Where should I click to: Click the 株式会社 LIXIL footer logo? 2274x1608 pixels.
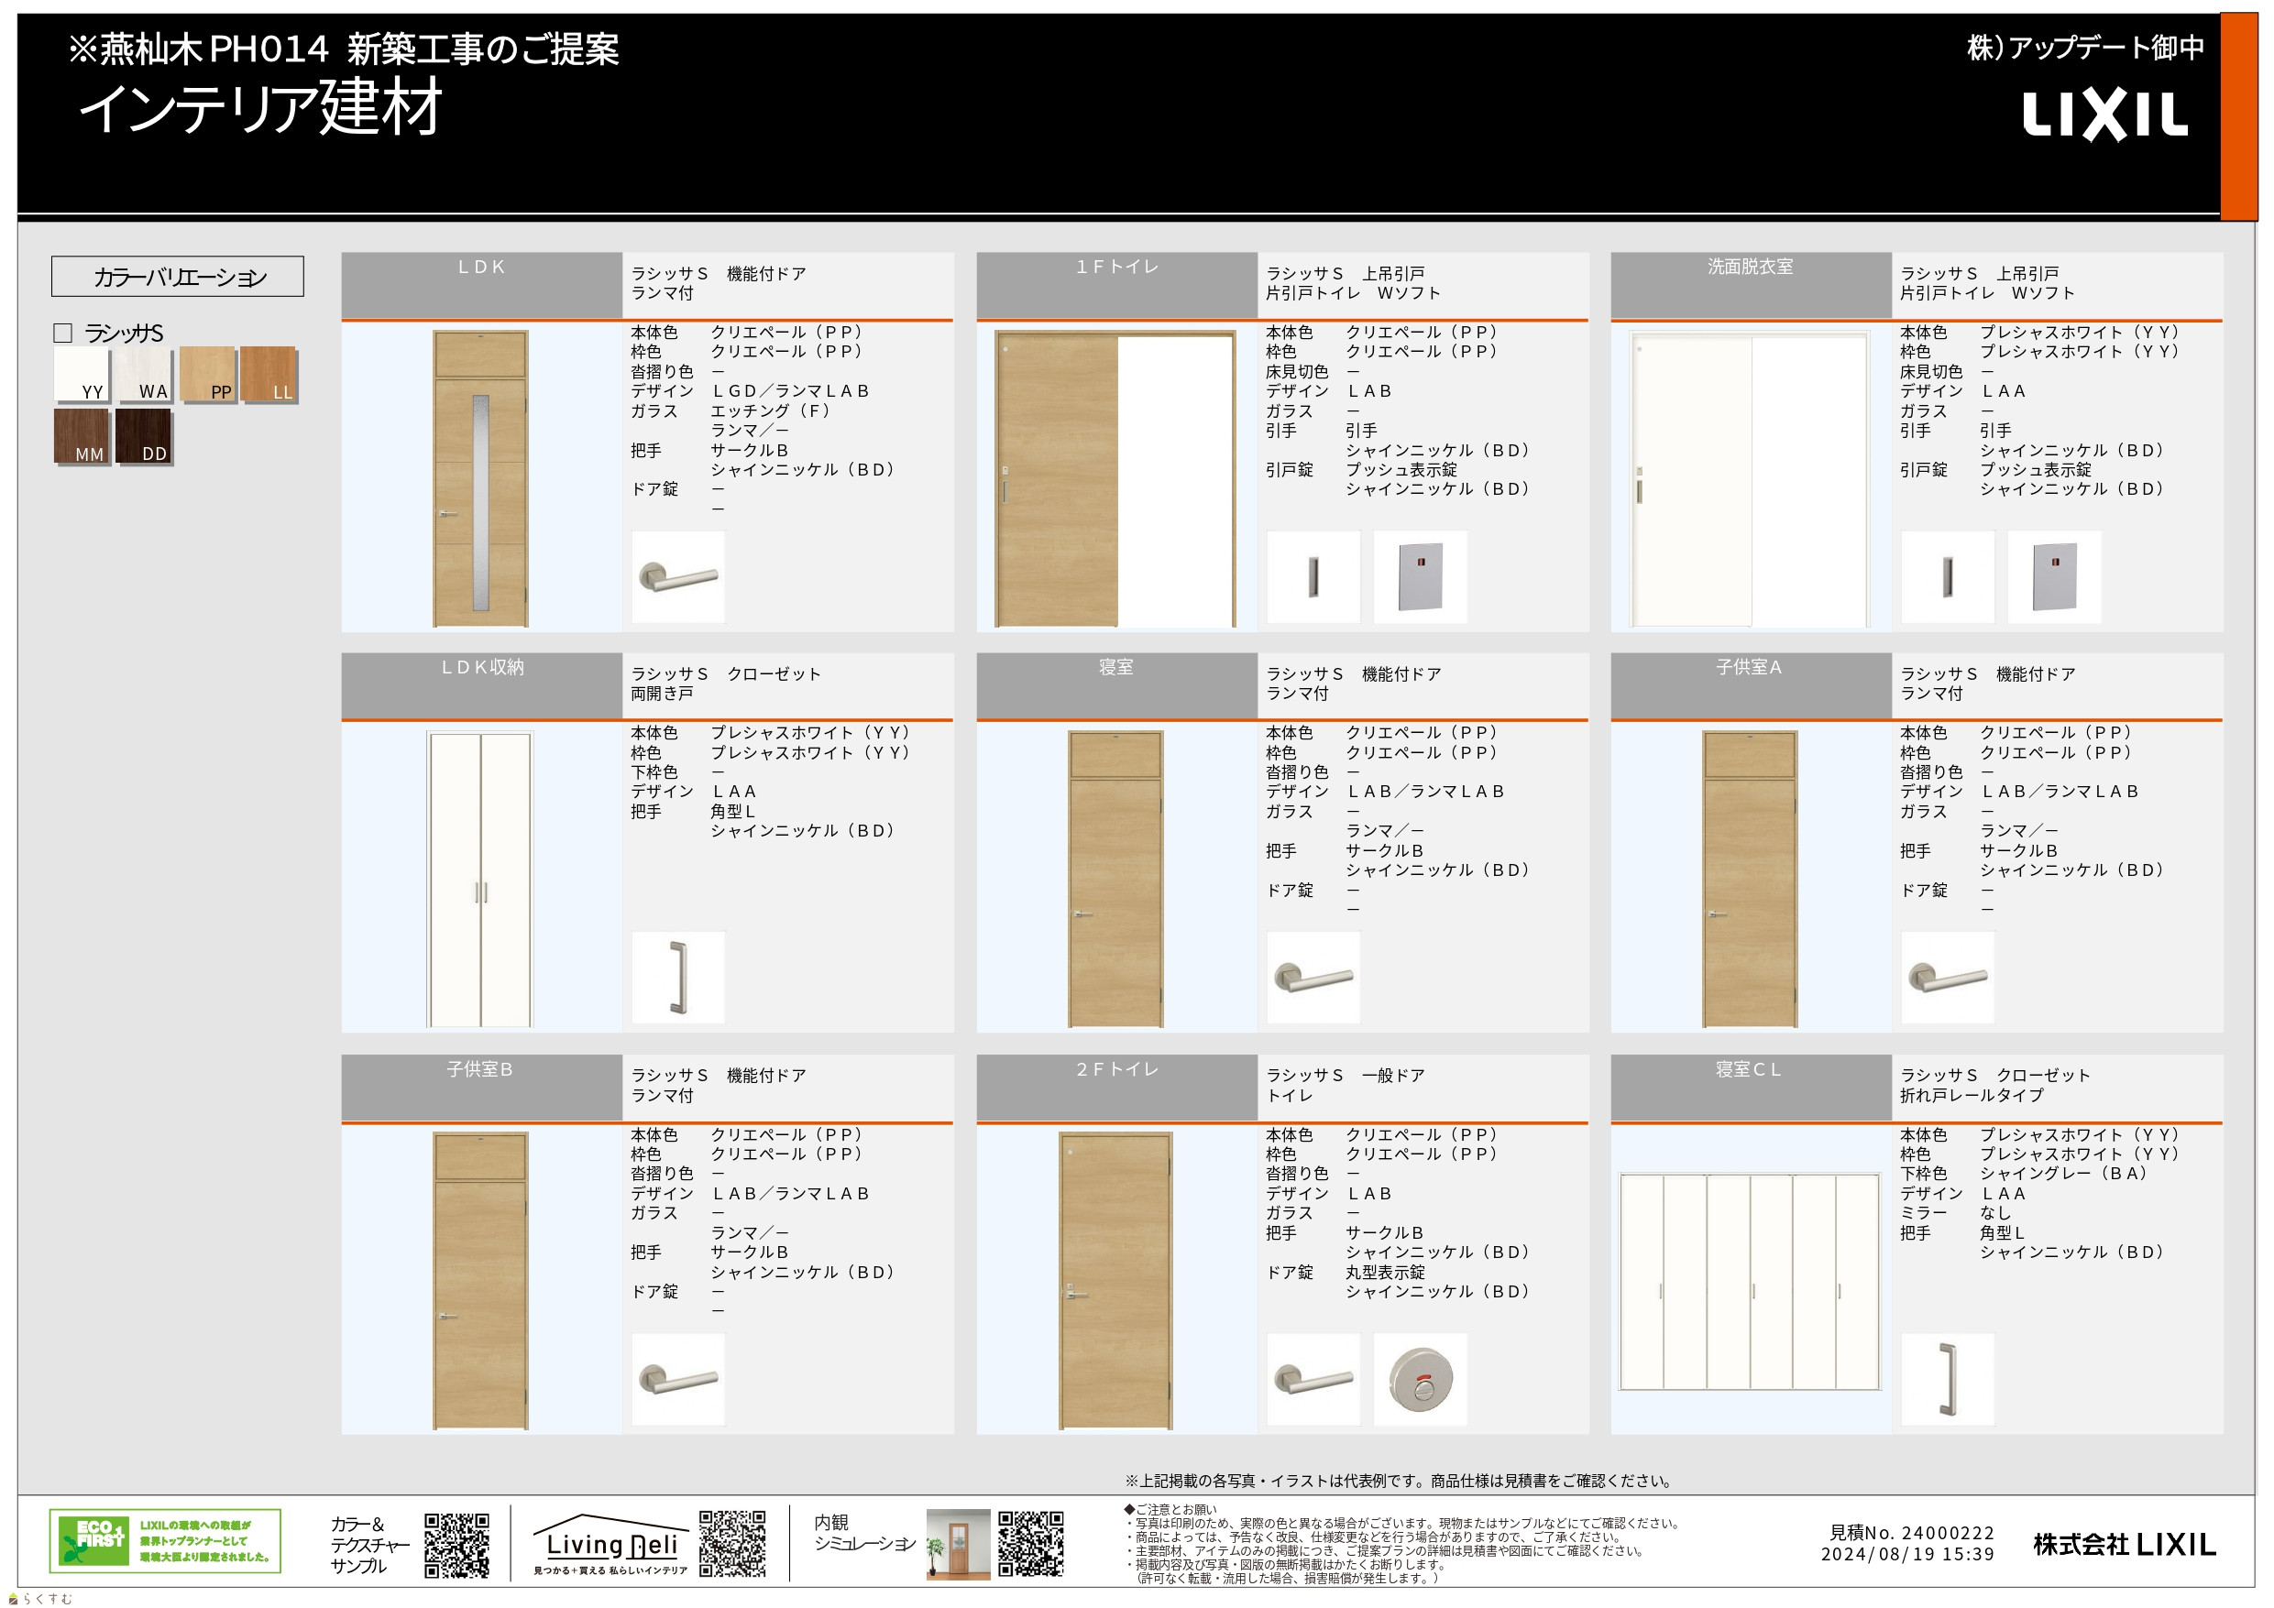click(x=2125, y=1545)
